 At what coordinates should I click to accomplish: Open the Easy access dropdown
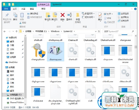(88, 17)
